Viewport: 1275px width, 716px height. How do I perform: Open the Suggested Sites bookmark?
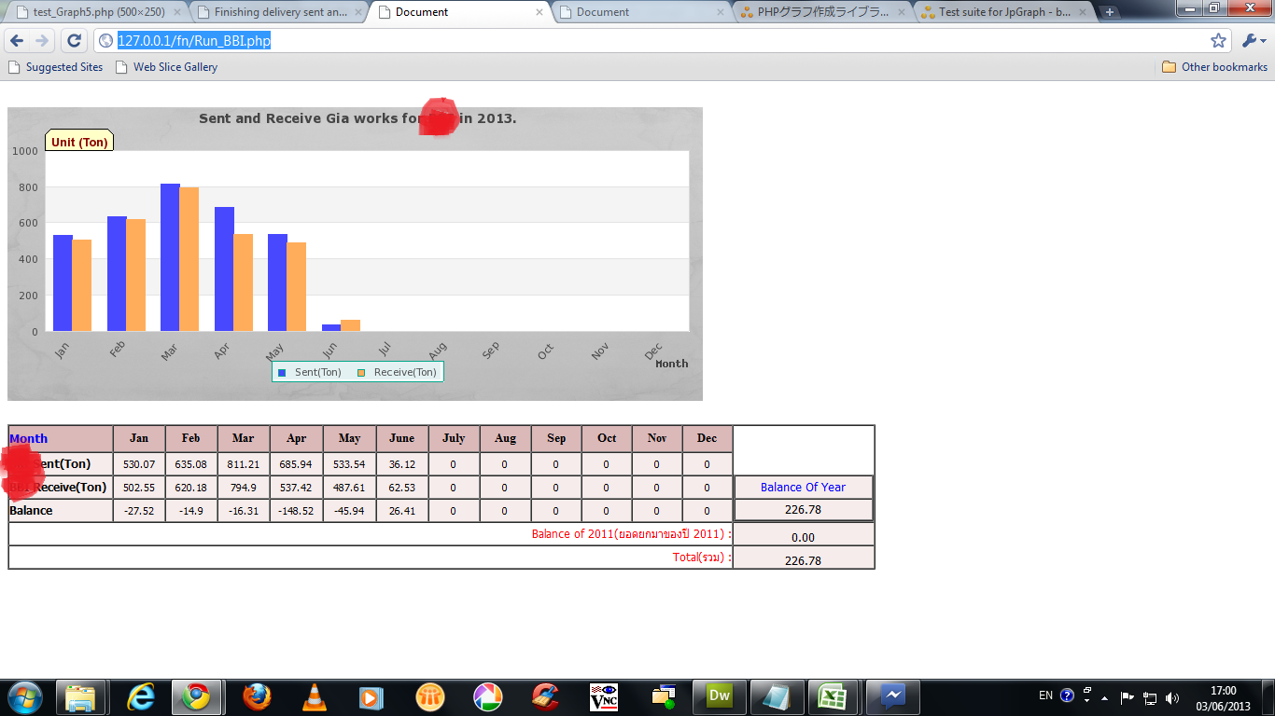coord(55,67)
